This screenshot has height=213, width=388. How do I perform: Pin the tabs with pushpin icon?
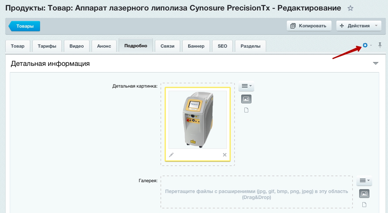click(380, 45)
